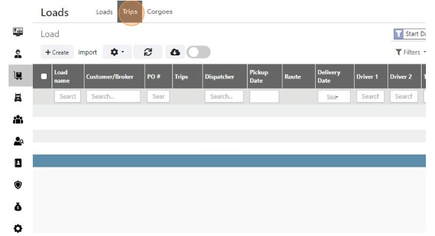
Task: Click the Create button
Action: coord(57,52)
